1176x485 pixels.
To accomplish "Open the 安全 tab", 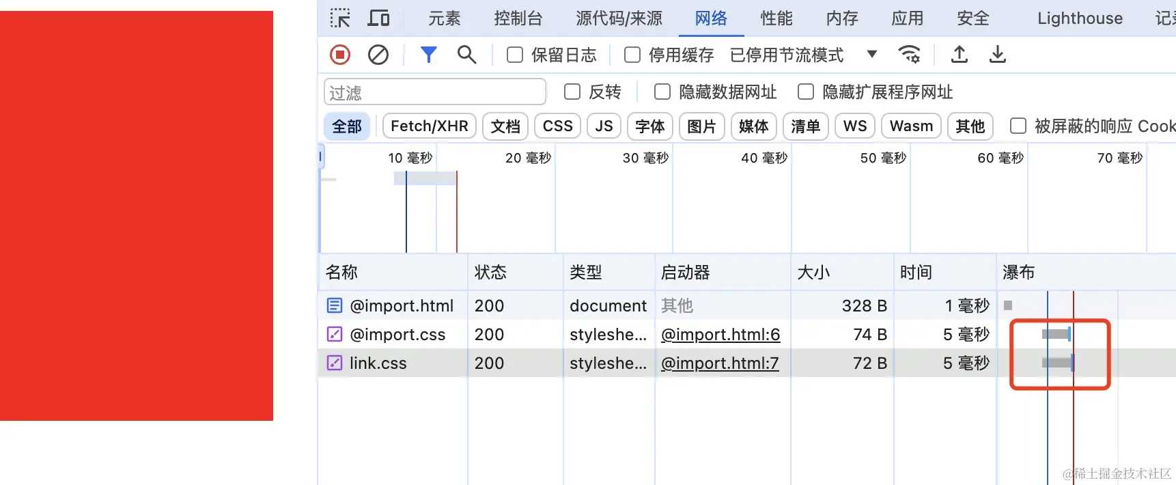I will [x=973, y=18].
